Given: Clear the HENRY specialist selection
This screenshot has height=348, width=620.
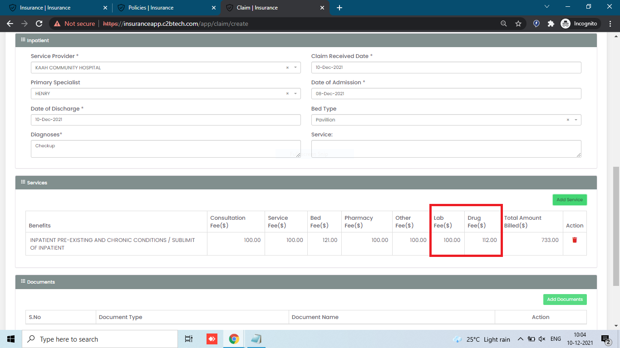Looking at the screenshot, I should click(x=287, y=94).
